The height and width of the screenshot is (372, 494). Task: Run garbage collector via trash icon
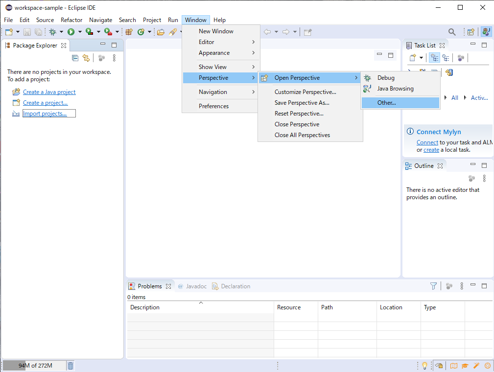[71, 366]
